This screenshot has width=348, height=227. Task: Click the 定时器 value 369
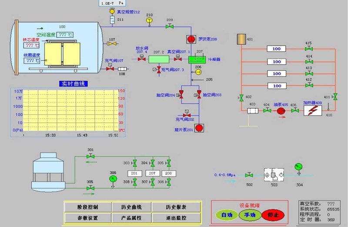tap(331, 220)
